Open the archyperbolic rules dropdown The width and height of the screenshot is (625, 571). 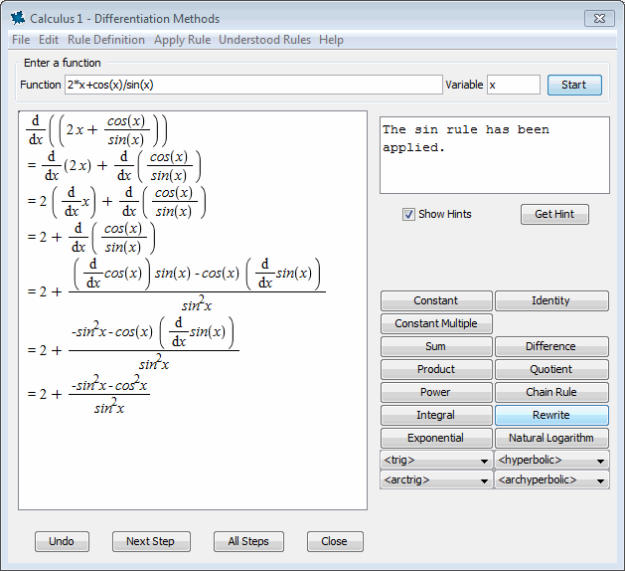(551, 480)
